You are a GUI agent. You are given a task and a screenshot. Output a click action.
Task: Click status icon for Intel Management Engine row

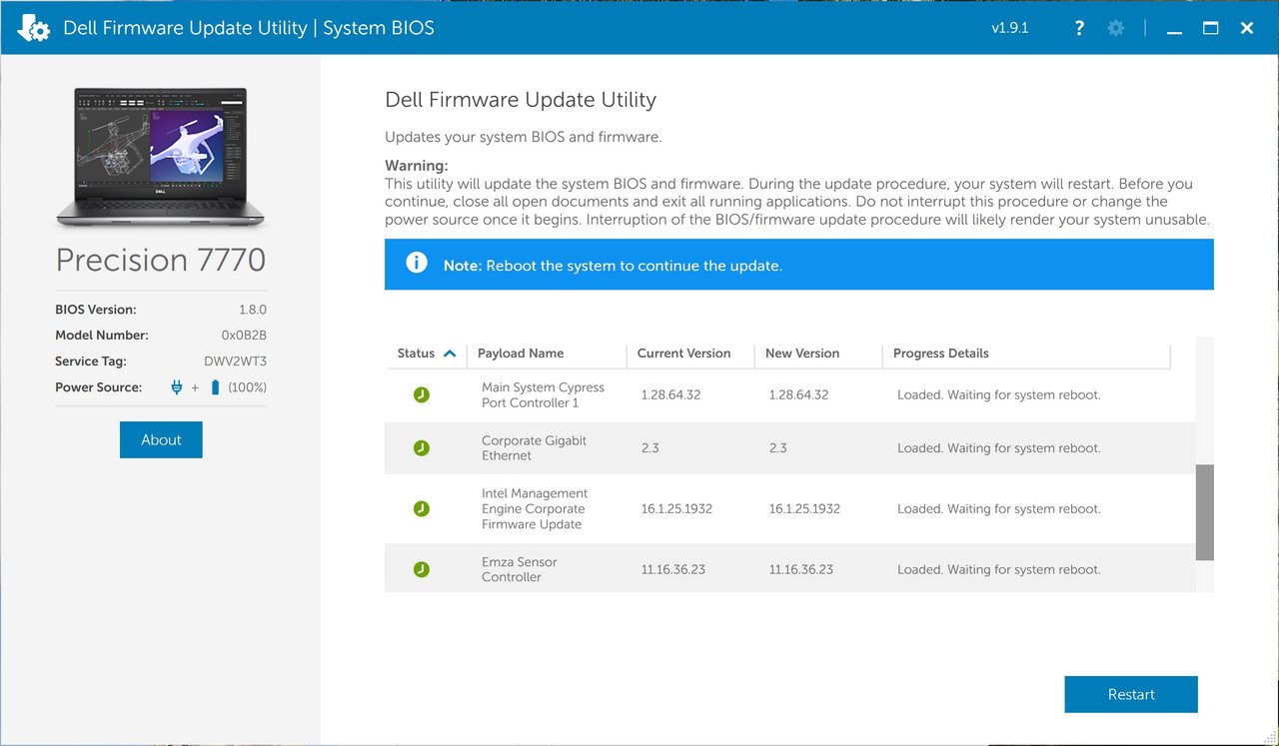pos(422,509)
